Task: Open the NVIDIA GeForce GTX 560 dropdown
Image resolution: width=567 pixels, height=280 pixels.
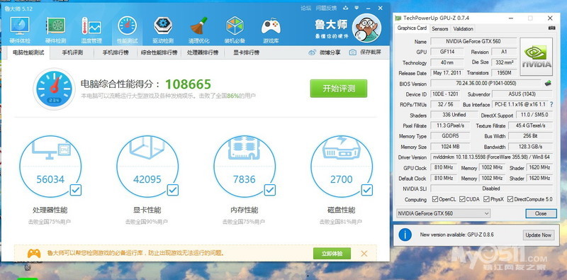Action: pyautogui.click(x=444, y=213)
